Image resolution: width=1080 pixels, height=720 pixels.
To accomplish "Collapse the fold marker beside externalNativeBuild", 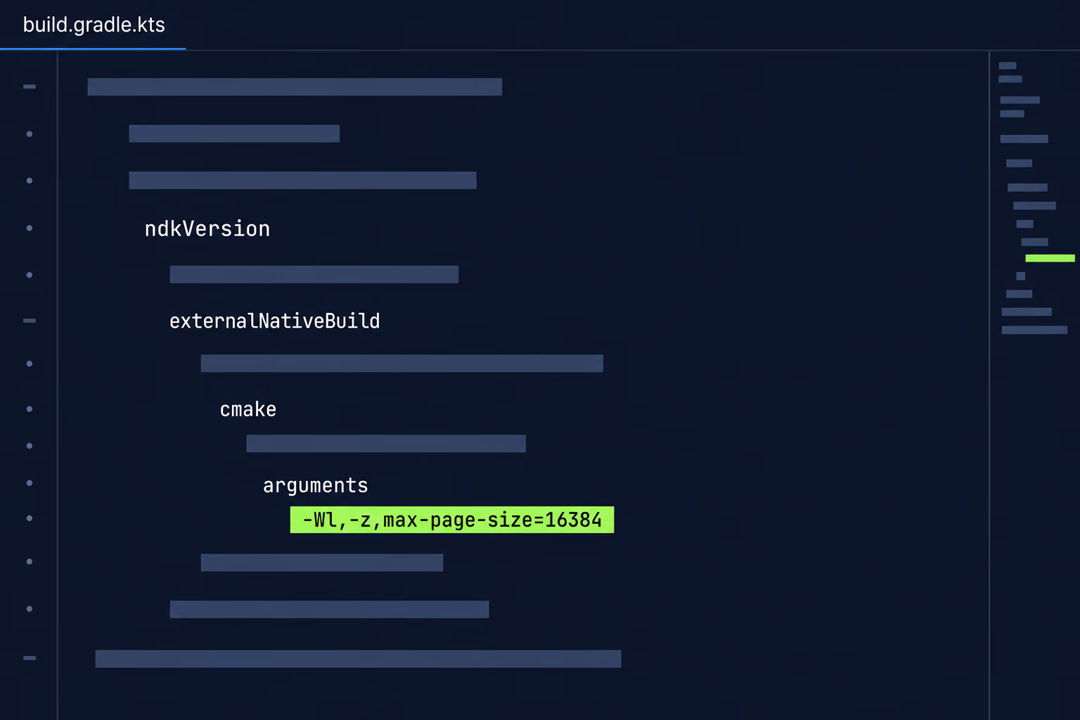I will point(30,321).
